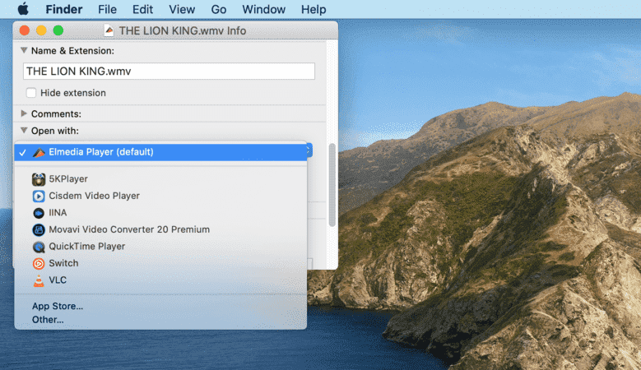
Task: Choose IINA from Open with list
Action: coord(160,213)
